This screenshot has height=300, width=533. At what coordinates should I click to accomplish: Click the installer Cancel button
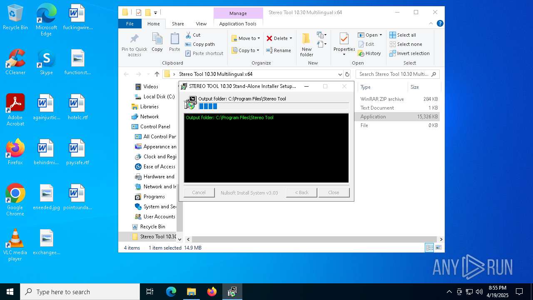tap(199, 192)
